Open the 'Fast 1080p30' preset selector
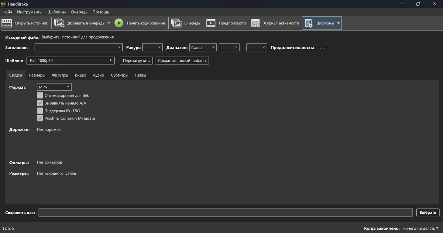This screenshot has width=443, height=233. click(71, 61)
